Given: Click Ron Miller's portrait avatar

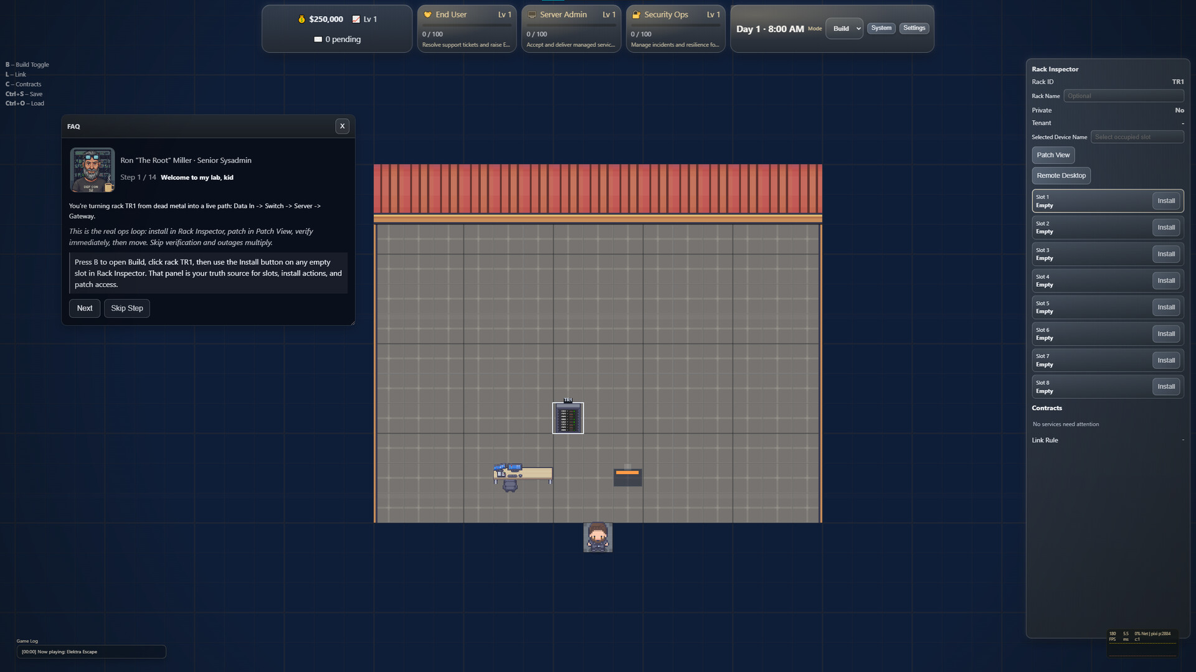Looking at the screenshot, I should pyautogui.click(x=92, y=170).
